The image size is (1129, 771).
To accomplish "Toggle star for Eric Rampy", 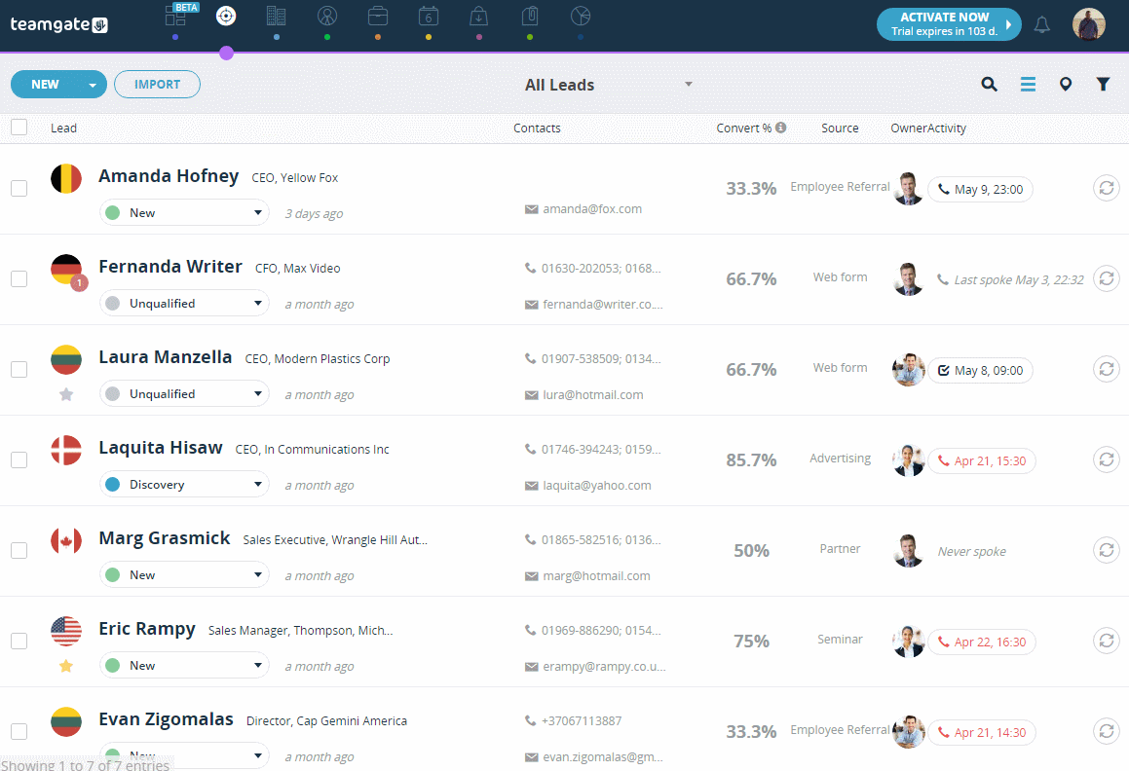I will click(x=66, y=666).
